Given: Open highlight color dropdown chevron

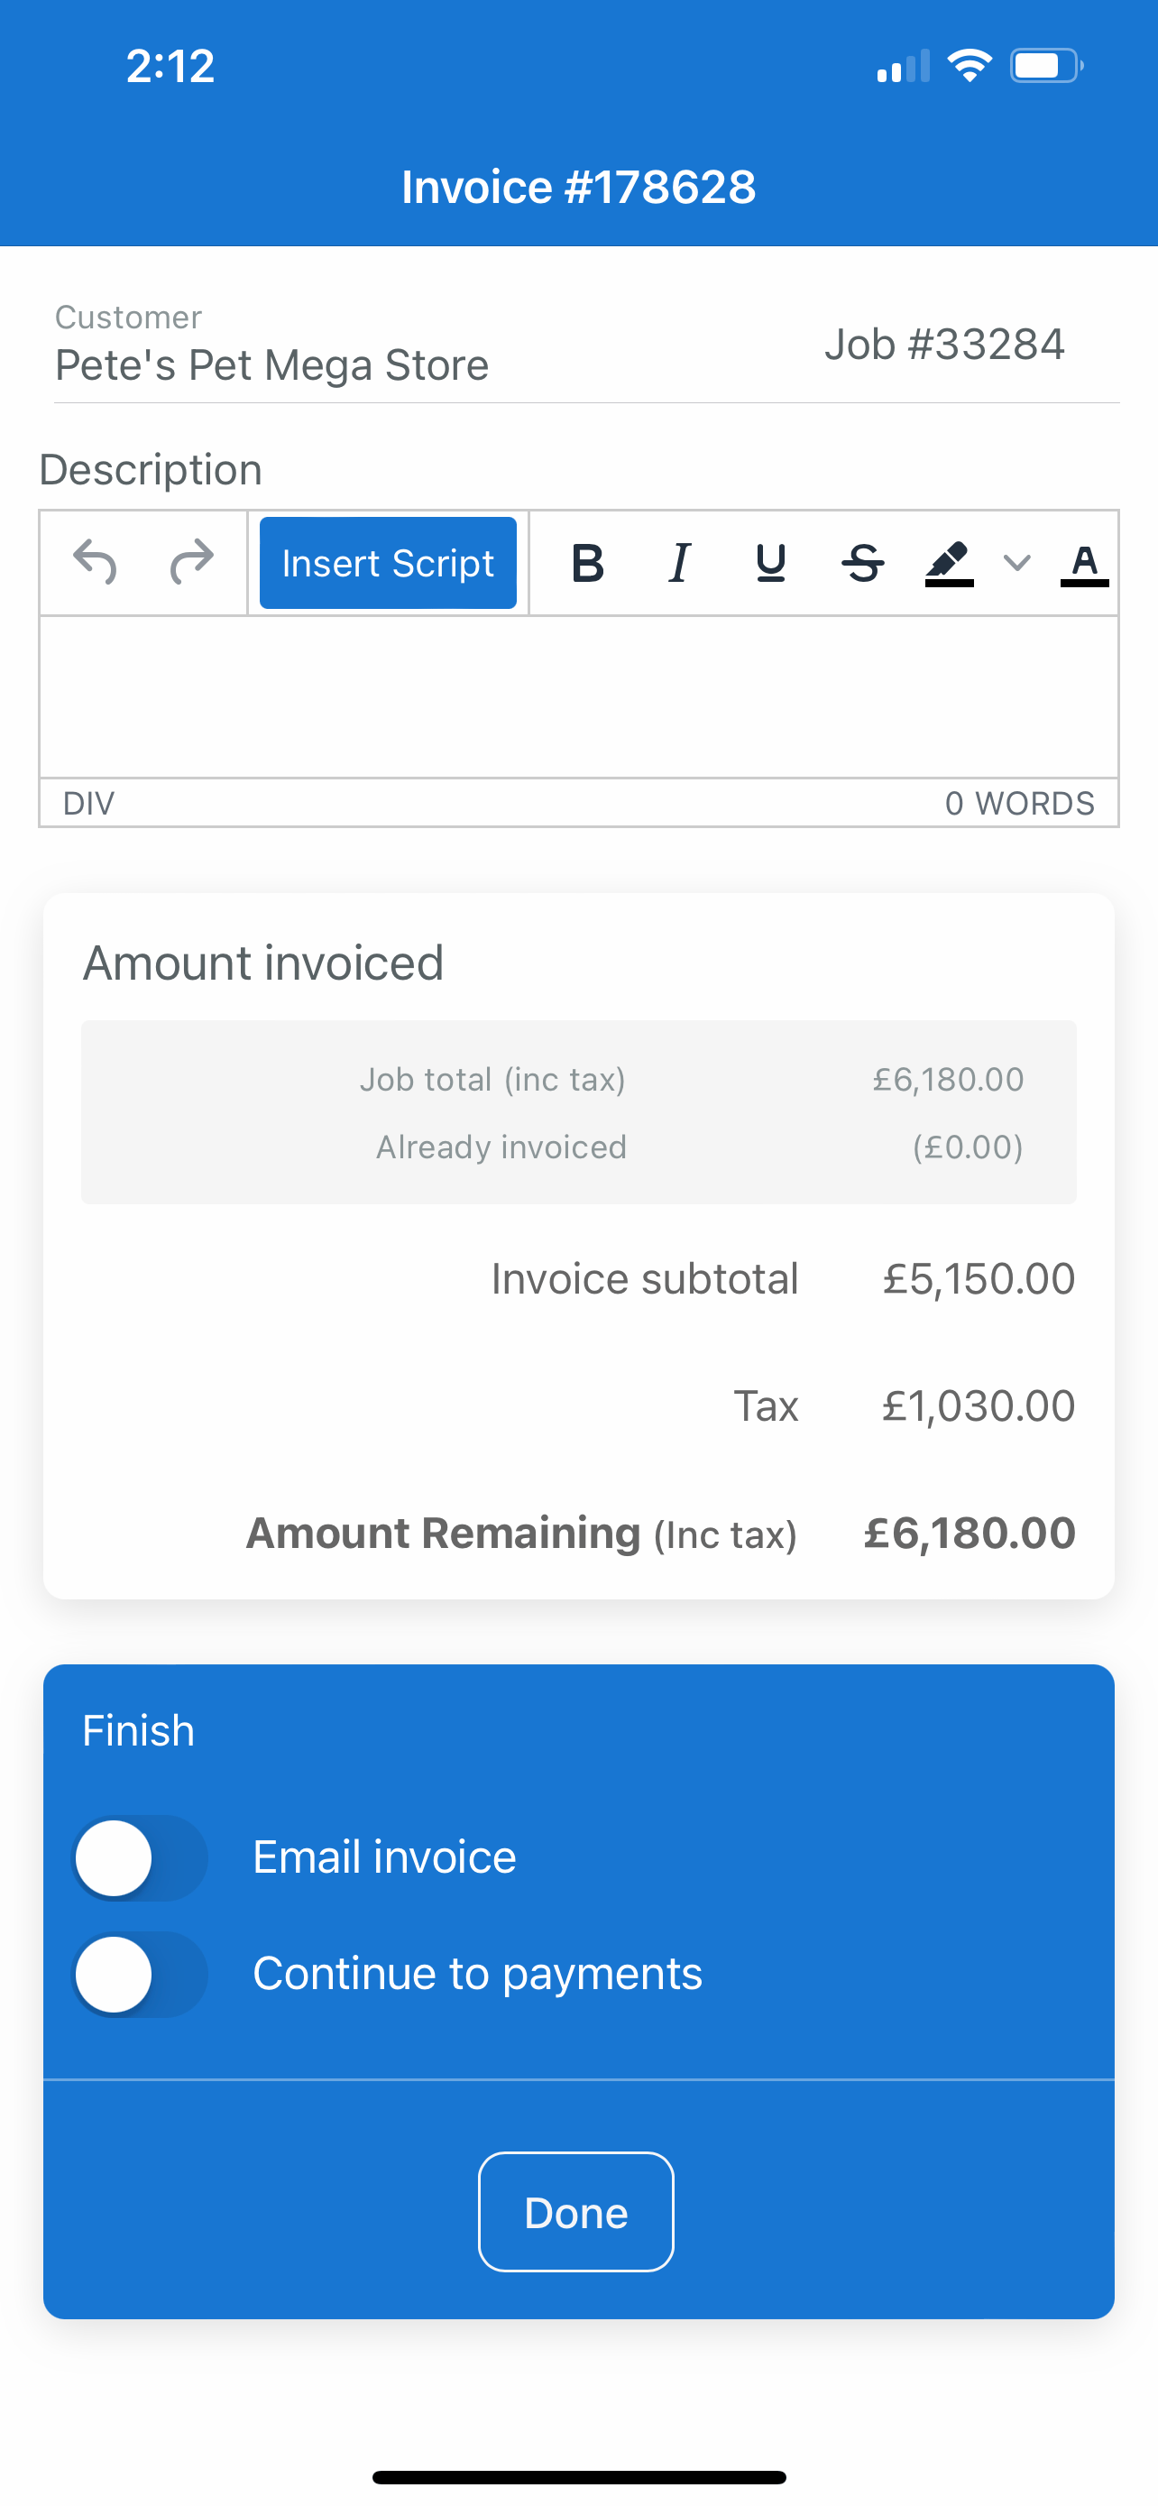Looking at the screenshot, I should [x=1017, y=562].
